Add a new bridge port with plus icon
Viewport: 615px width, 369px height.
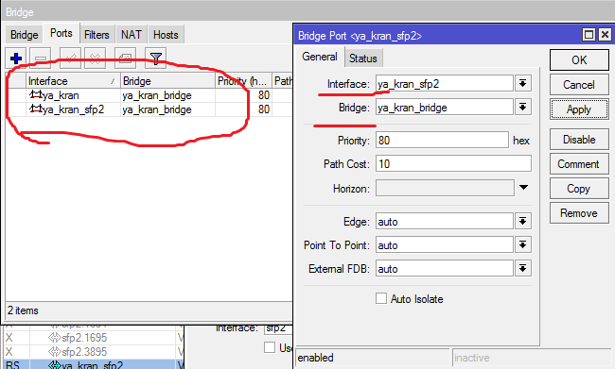[16, 59]
